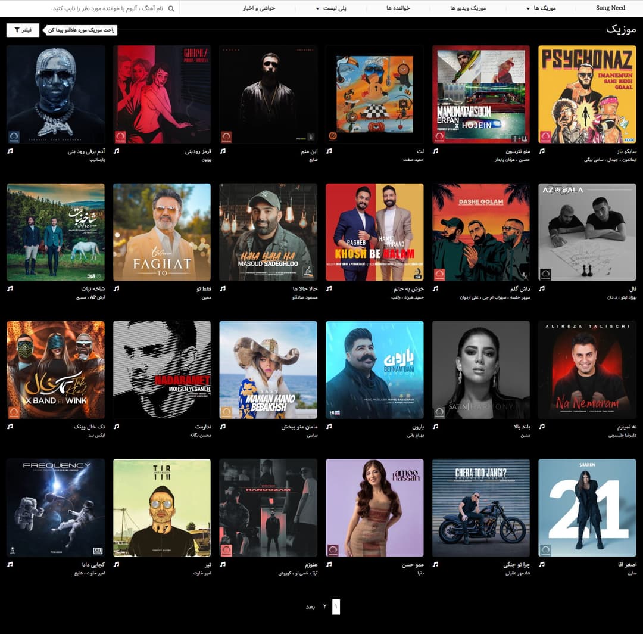Open the چرا تو جنگی title link
This screenshot has height=634, width=643.
click(517, 565)
